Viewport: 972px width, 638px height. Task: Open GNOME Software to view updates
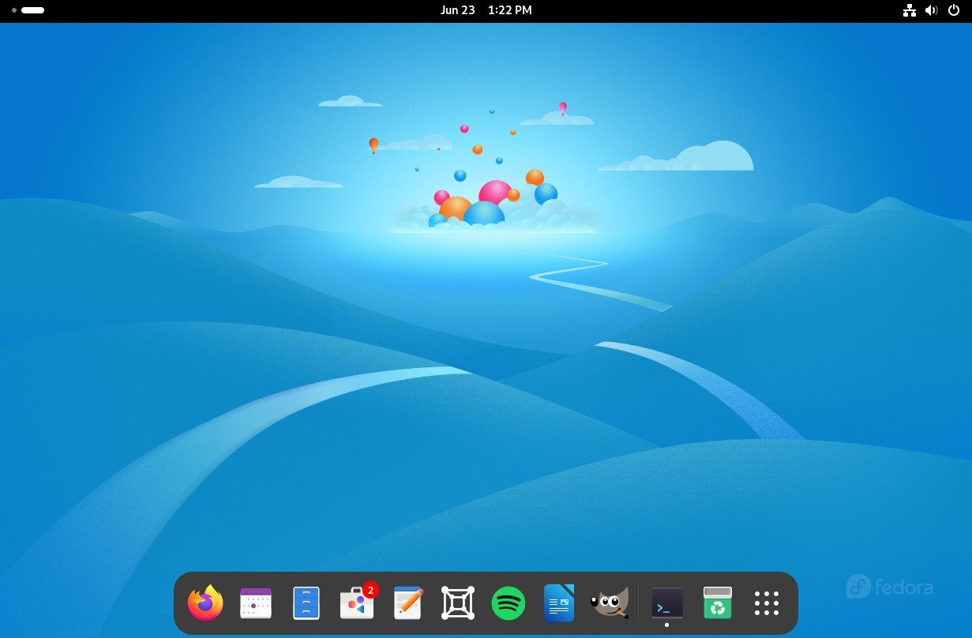point(356,602)
